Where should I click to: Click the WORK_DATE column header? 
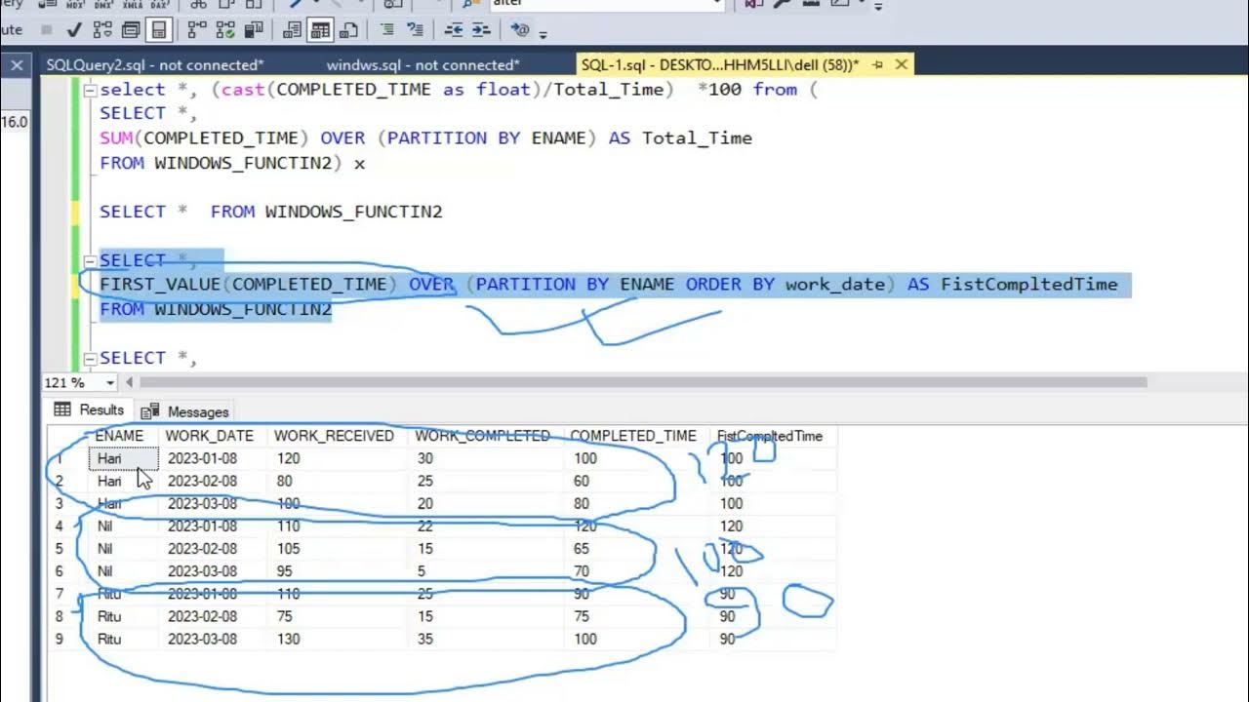(x=210, y=436)
